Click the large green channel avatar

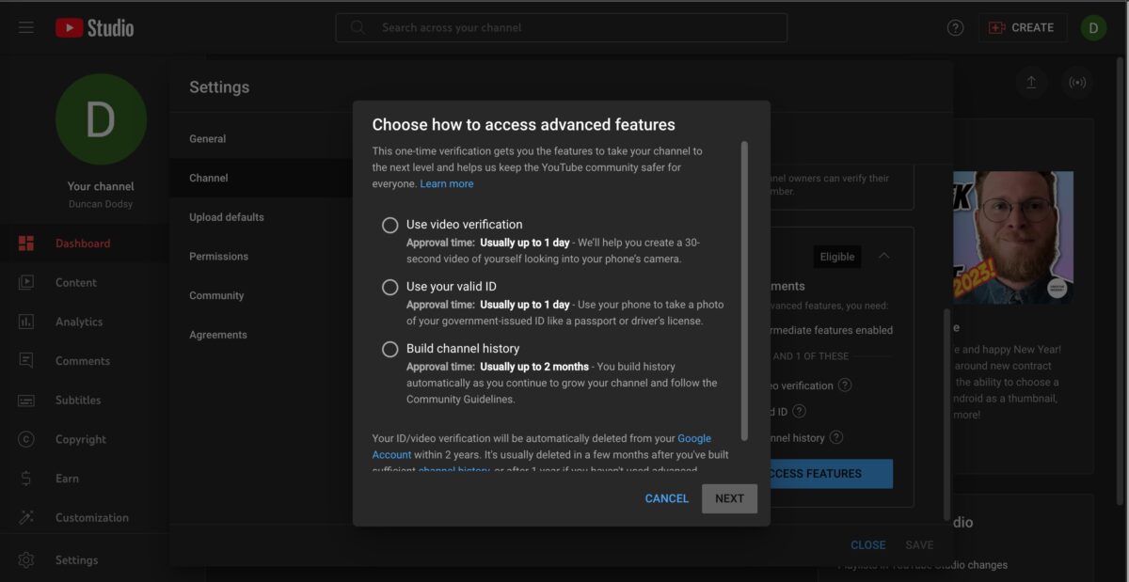tap(101, 119)
